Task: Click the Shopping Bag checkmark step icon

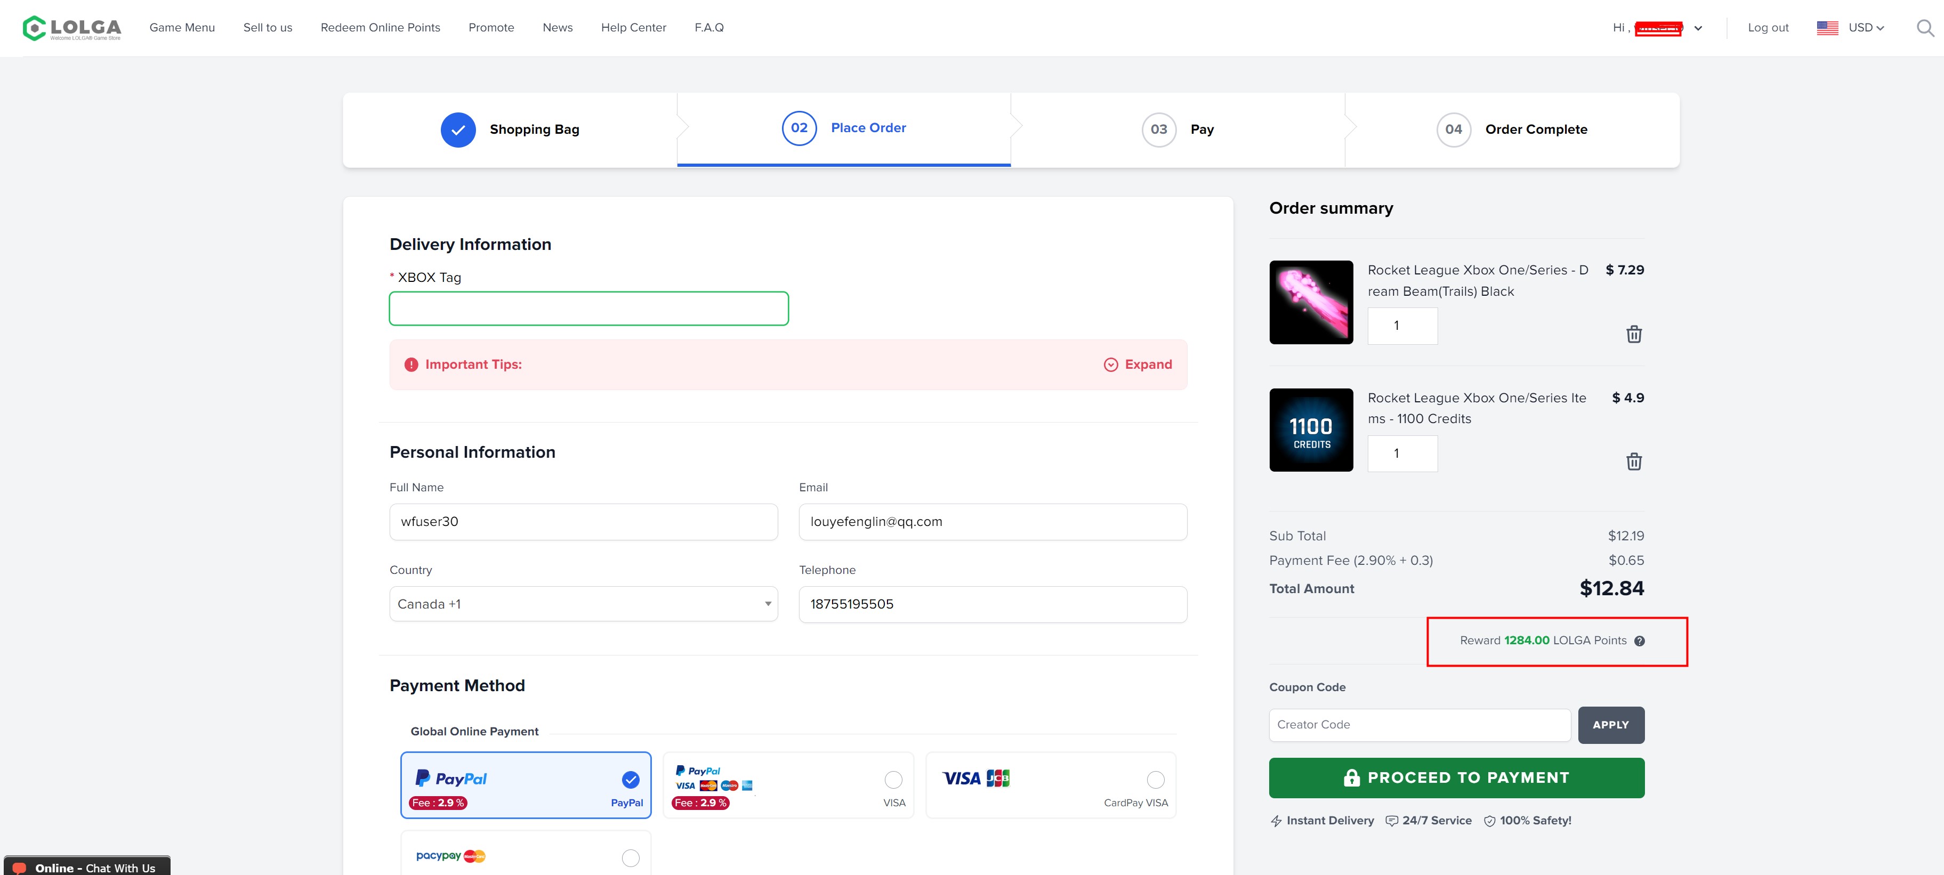Action: pyautogui.click(x=458, y=129)
